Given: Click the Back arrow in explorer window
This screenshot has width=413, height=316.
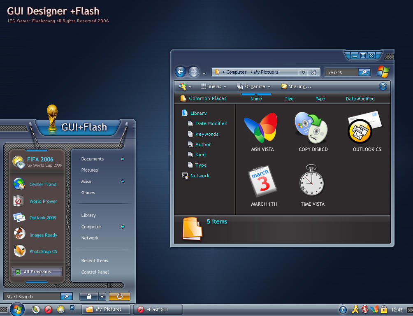Looking at the screenshot, I should tap(181, 72).
